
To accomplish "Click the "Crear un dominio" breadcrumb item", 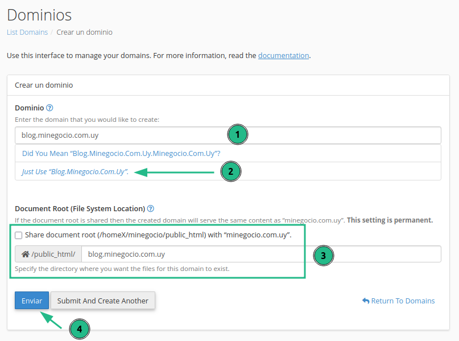I will pyautogui.click(x=84, y=32).
